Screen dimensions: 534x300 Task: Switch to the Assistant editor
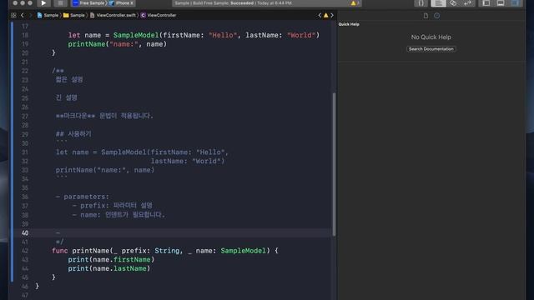tap(453, 3)
